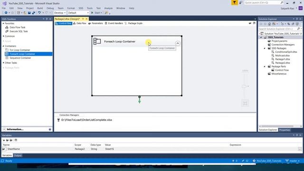
Task: Select Execute SQL Task in toolbox
Action: pyautogui.click(x=19, y=31)
